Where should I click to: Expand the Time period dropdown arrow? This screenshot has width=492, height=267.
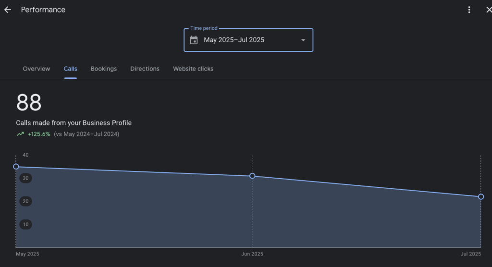point(303,40)
